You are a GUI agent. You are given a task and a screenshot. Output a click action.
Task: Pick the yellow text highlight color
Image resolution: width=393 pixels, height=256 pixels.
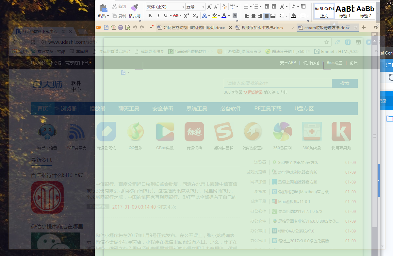point(214,16)
